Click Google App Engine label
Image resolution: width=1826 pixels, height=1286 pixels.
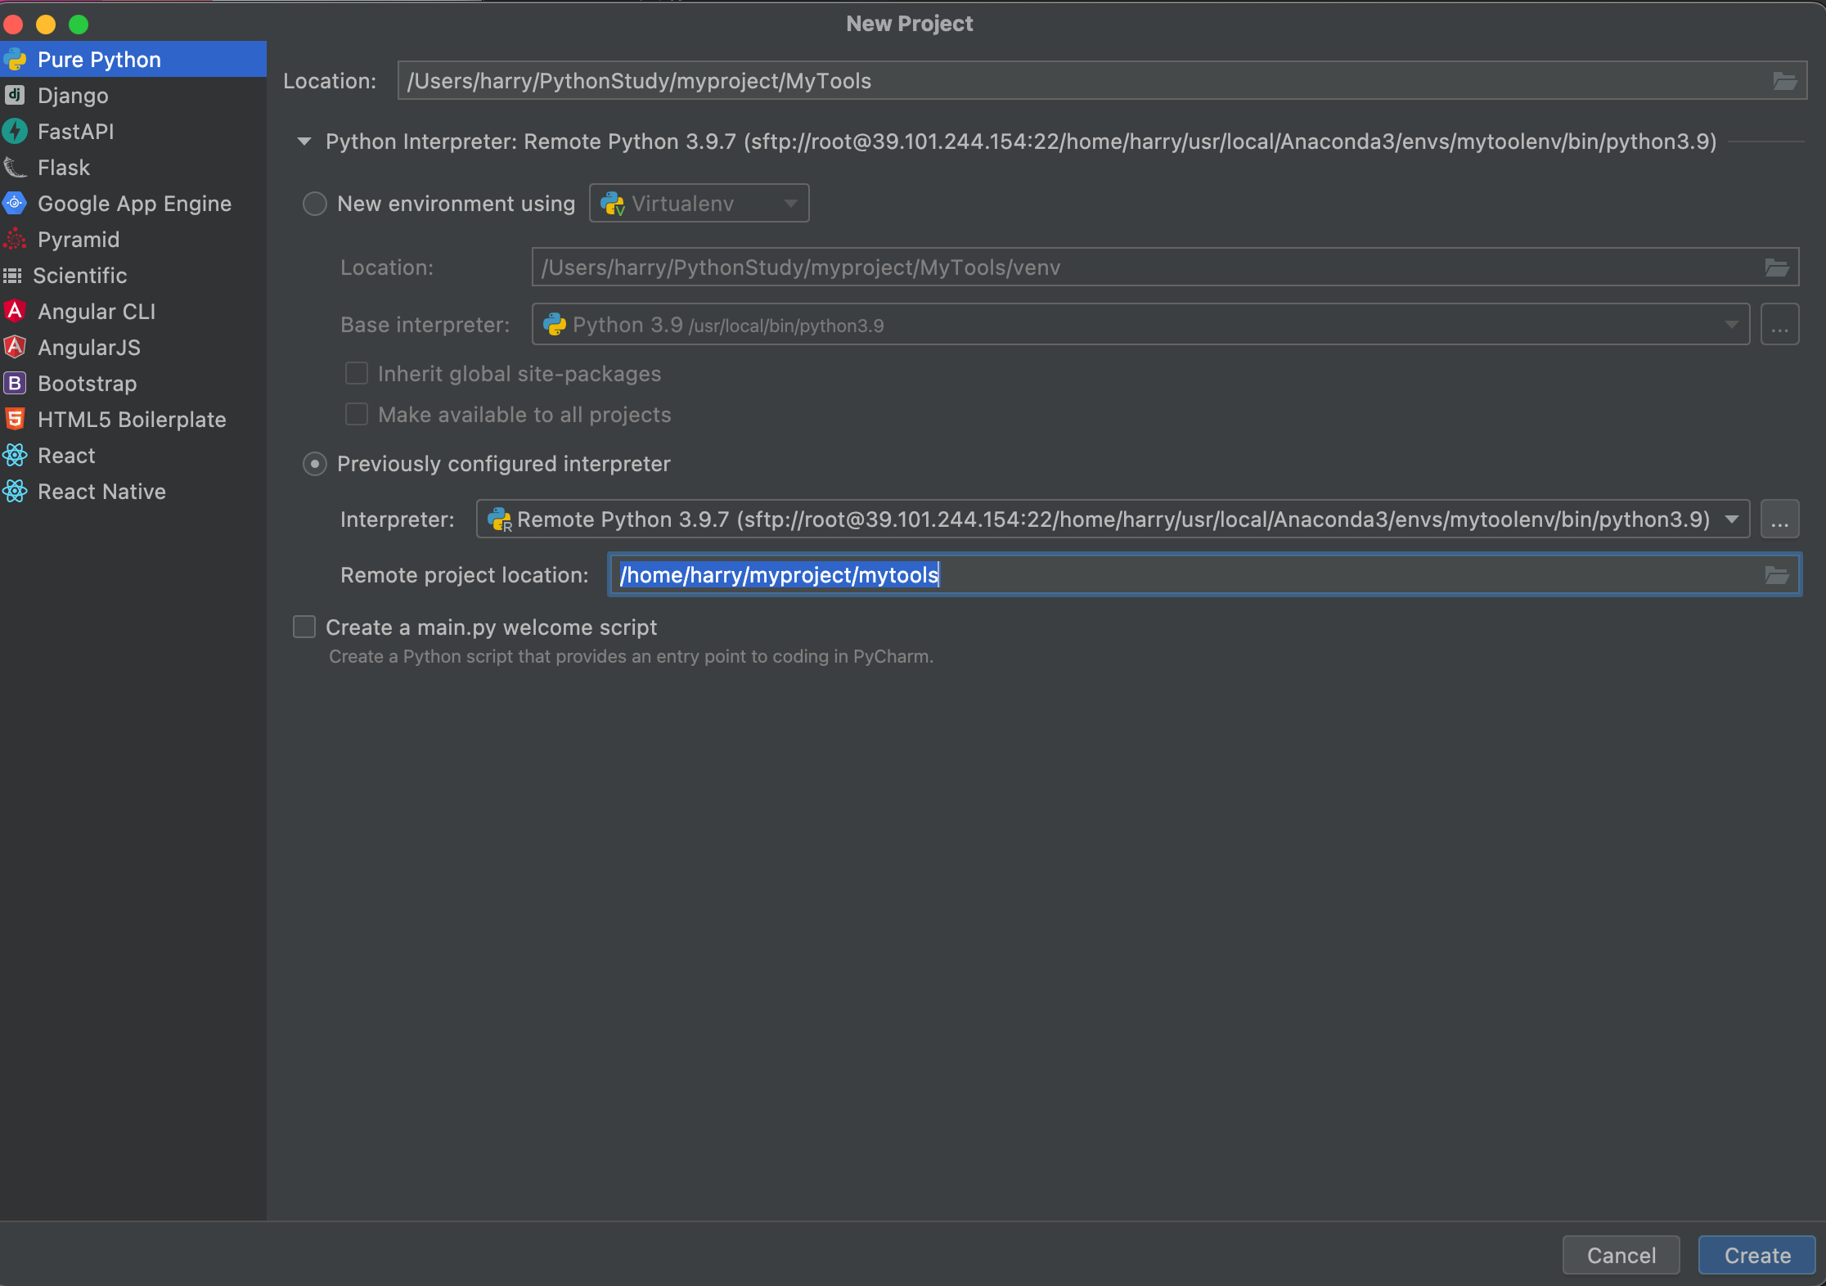pyautogui.click(x=134, y=203)
